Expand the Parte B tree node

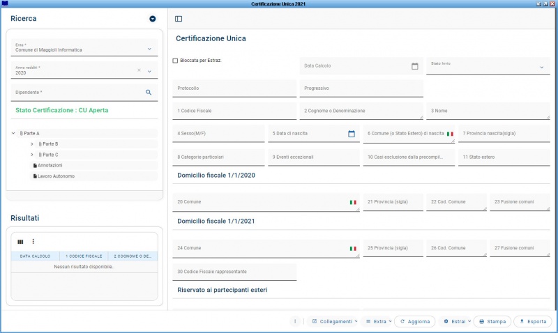(32, 144)
